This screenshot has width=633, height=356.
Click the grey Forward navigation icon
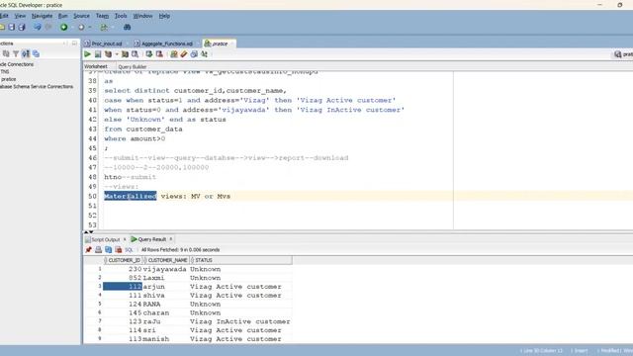click(x=81, y=27)
